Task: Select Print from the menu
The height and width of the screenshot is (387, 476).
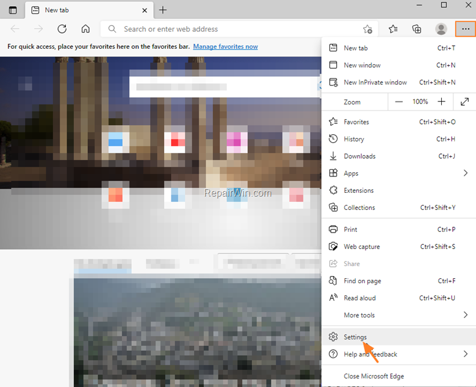Action: 398,230
